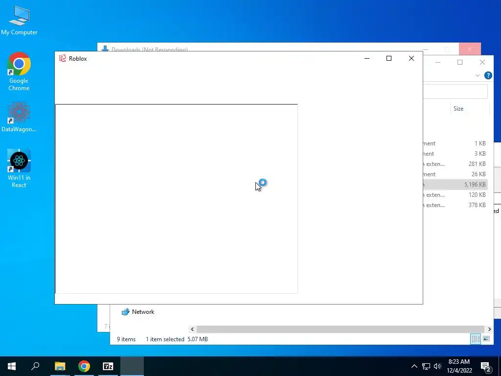Click the Roblox logo in title bar

[63, 58]
